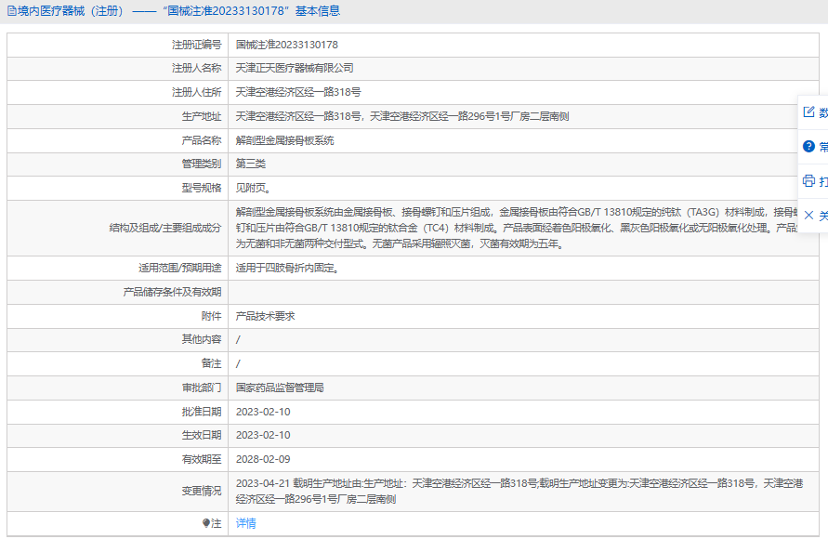This screenshot has height=539, width=828.
Task: Click the 见附页。 model specification value
Action: (x=253, y=189)
